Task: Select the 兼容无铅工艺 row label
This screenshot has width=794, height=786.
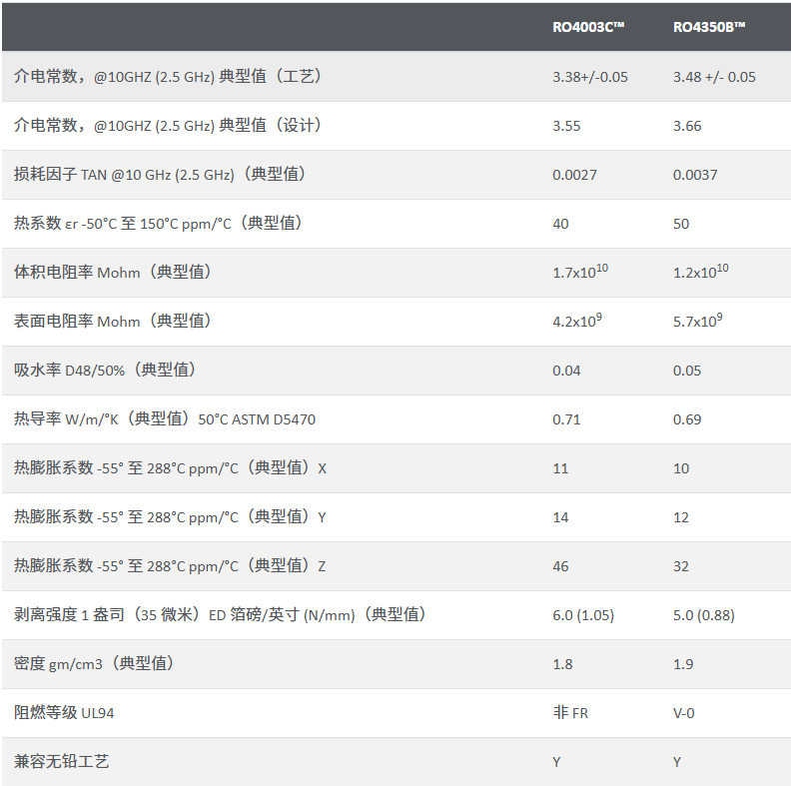Action: click(62, 762)
